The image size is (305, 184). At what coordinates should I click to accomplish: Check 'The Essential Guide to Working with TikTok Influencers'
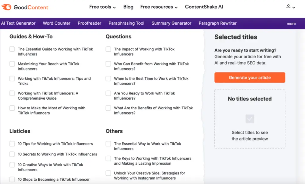[12, 49]
